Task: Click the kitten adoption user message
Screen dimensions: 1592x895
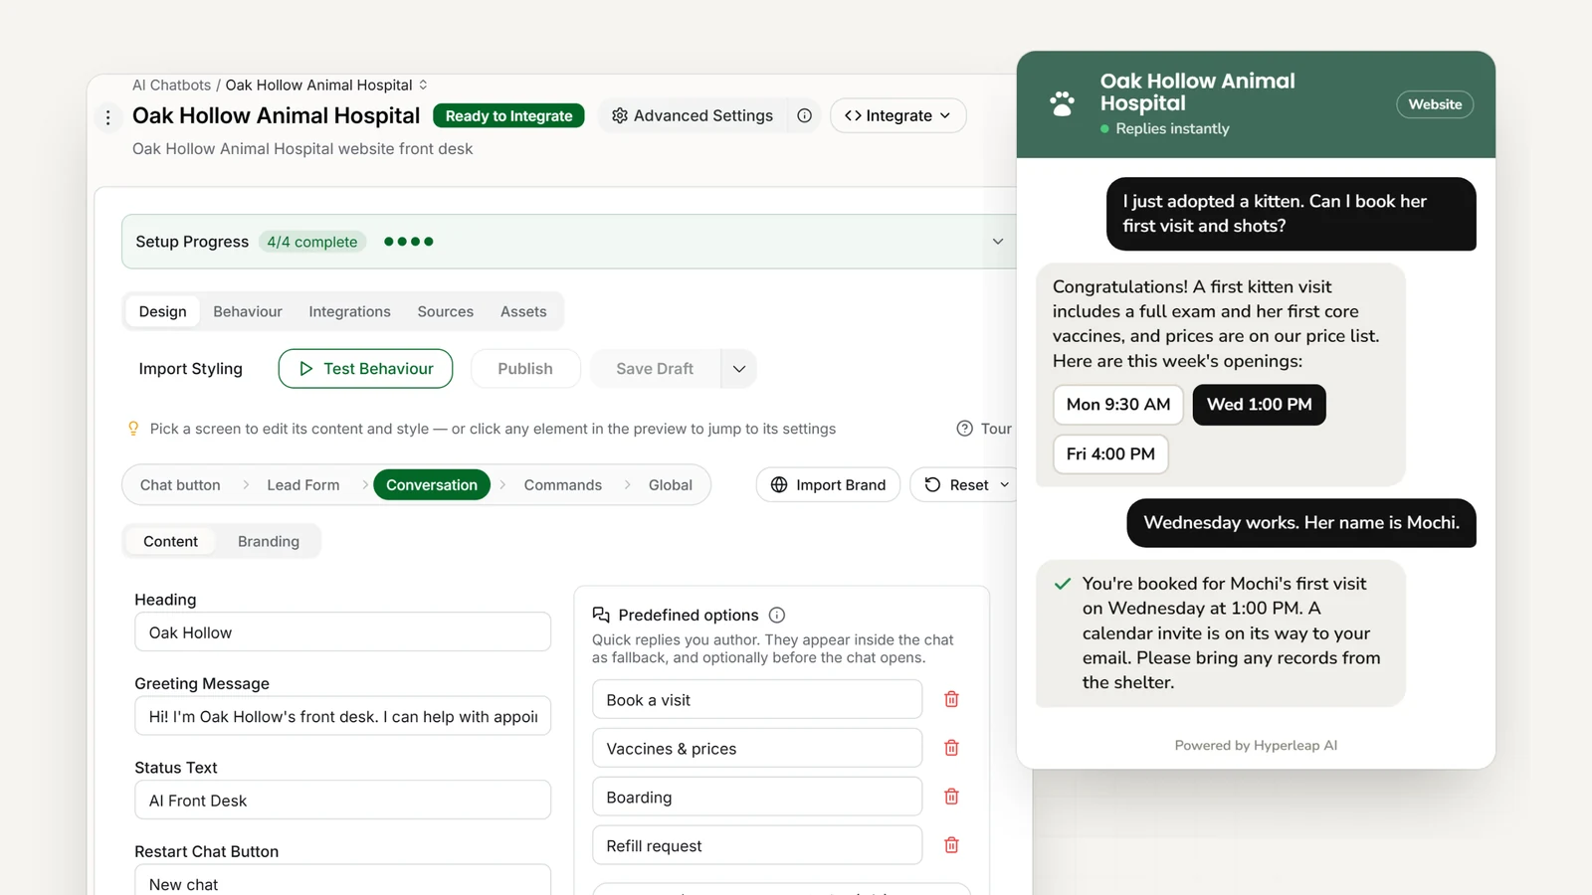Action: click(x=1292, y=214)
